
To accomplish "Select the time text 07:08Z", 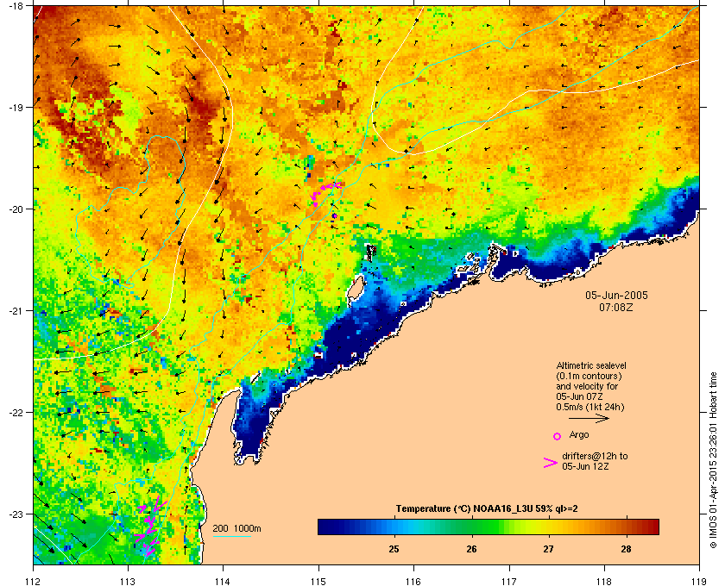I will (616, 307).
